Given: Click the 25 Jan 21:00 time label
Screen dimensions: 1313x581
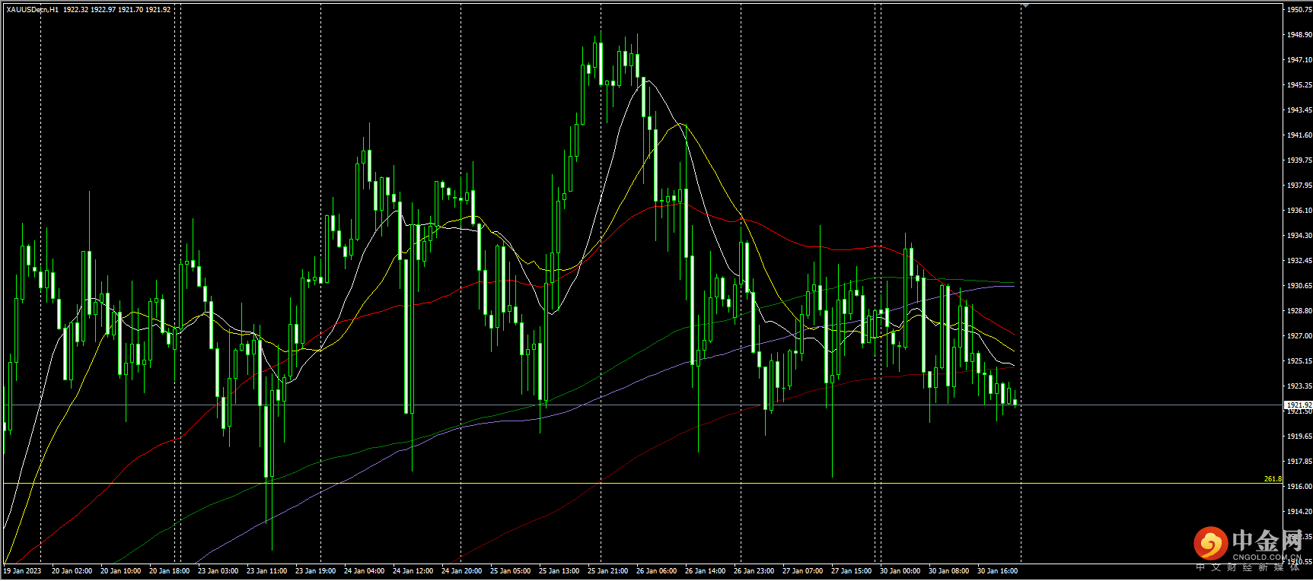Looking at the screenshot, I should (x=607, y=571).
